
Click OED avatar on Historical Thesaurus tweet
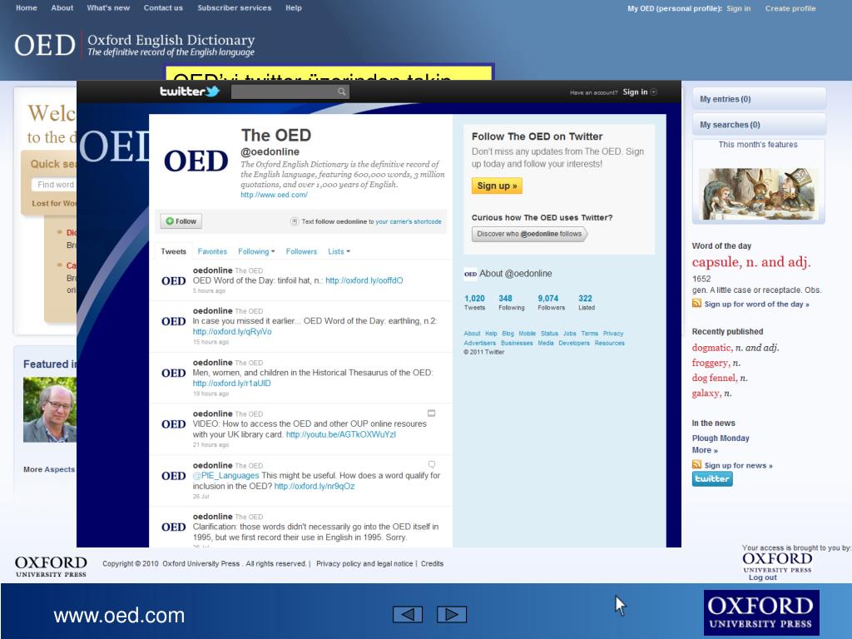point(173,374)
